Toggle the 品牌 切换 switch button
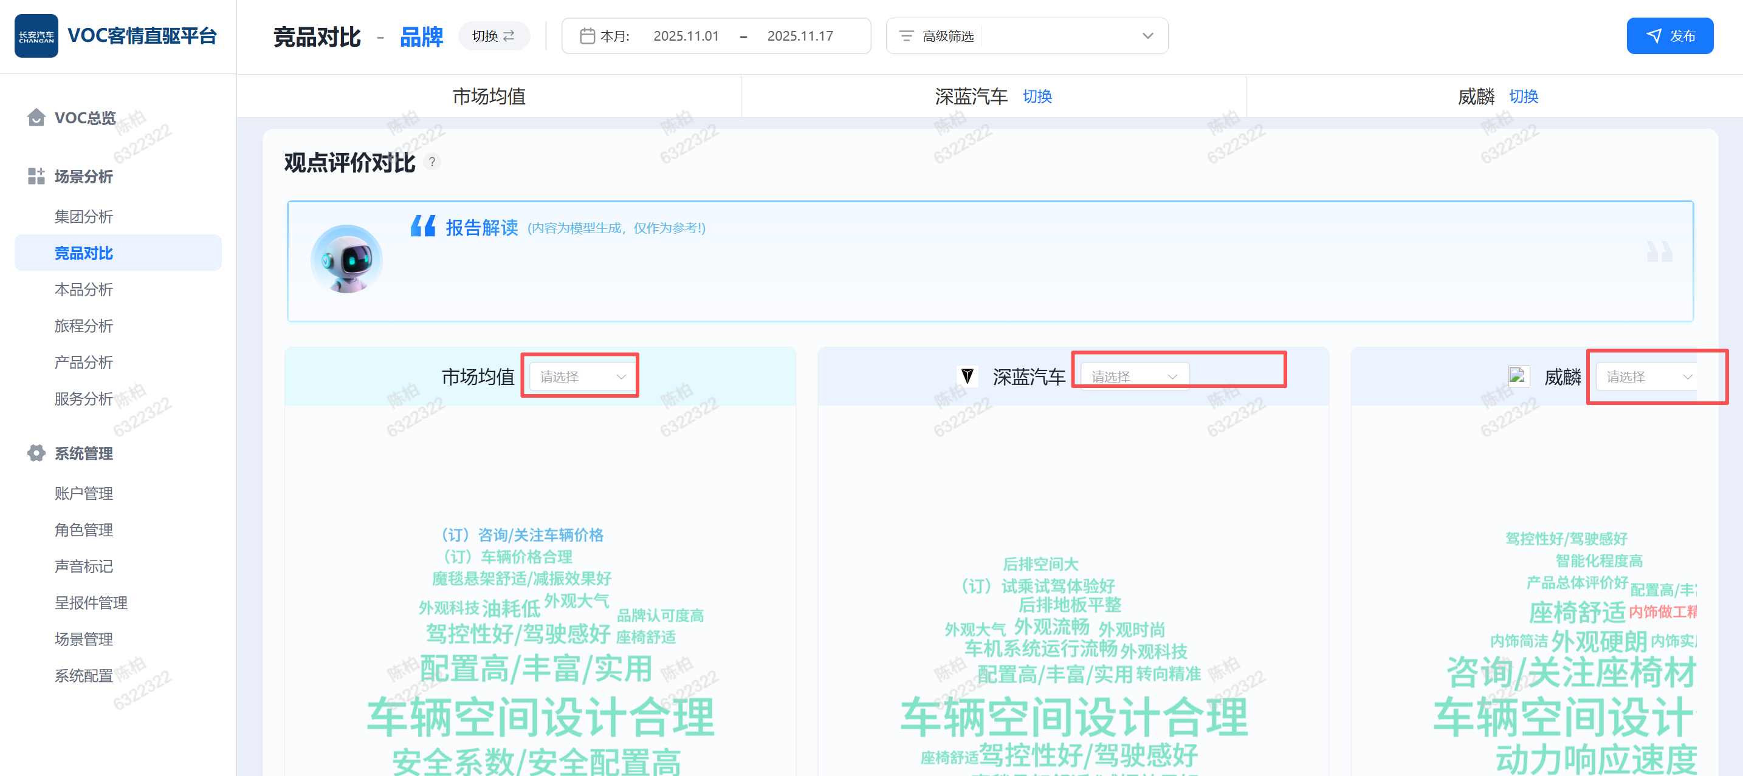The height and width of the screenshot is (776, 1743). [x=493, y=36]
